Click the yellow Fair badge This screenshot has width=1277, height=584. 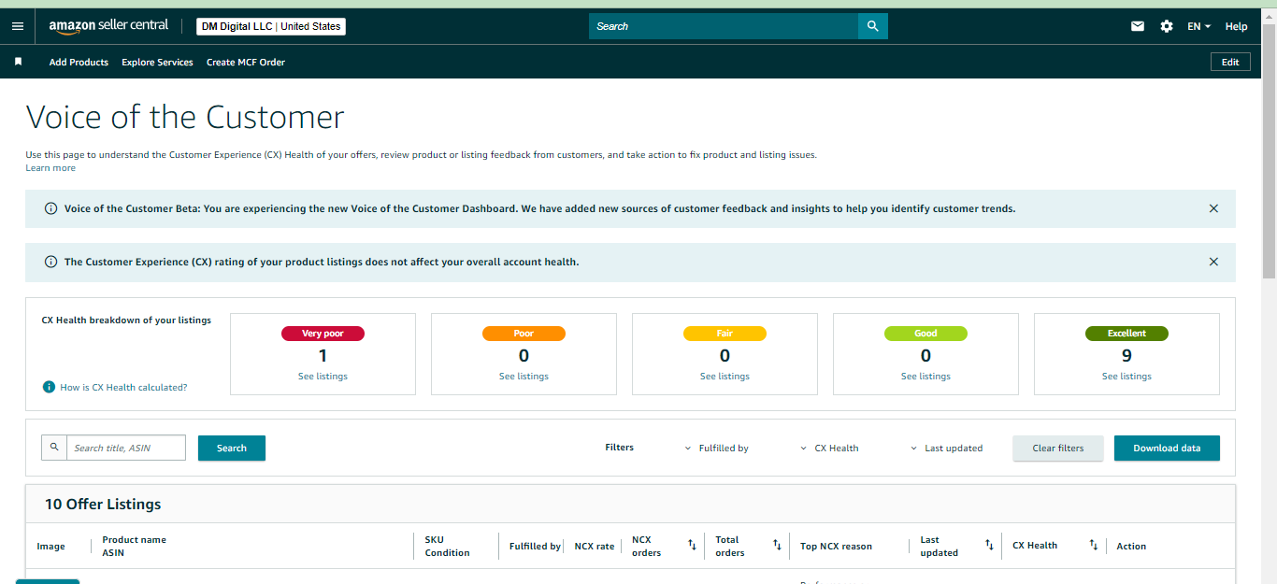click(725, 334)
